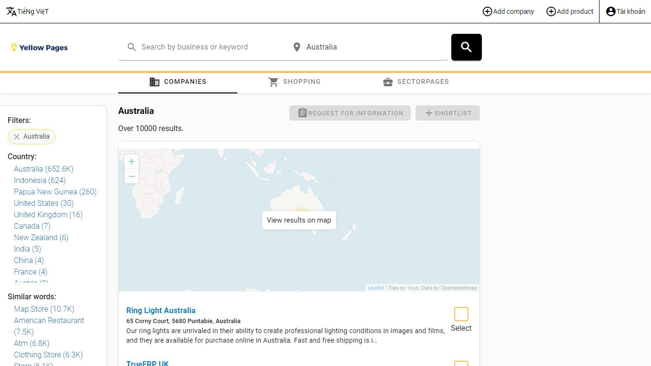The image size is (651, 366).
Task: Click the magnifier icon in keyword field
Action: point(132,47)
